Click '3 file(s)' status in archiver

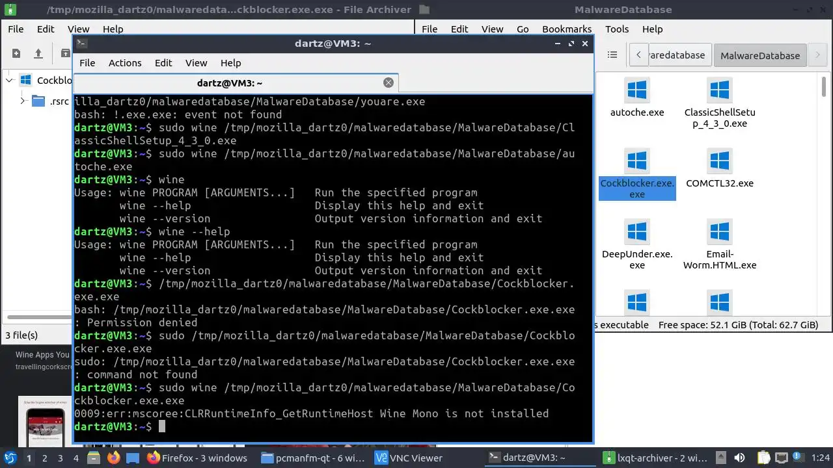point(21,335)
